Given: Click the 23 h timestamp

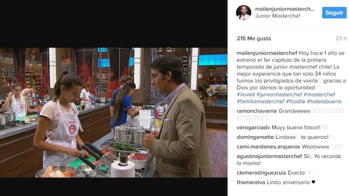Looking at the screenshot, I should (x=341, y=38).
